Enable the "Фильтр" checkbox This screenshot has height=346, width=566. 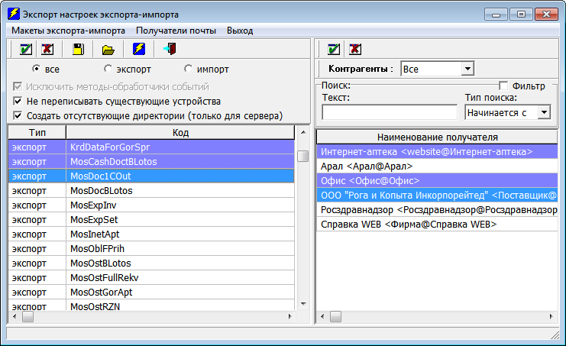click(503, 86)
